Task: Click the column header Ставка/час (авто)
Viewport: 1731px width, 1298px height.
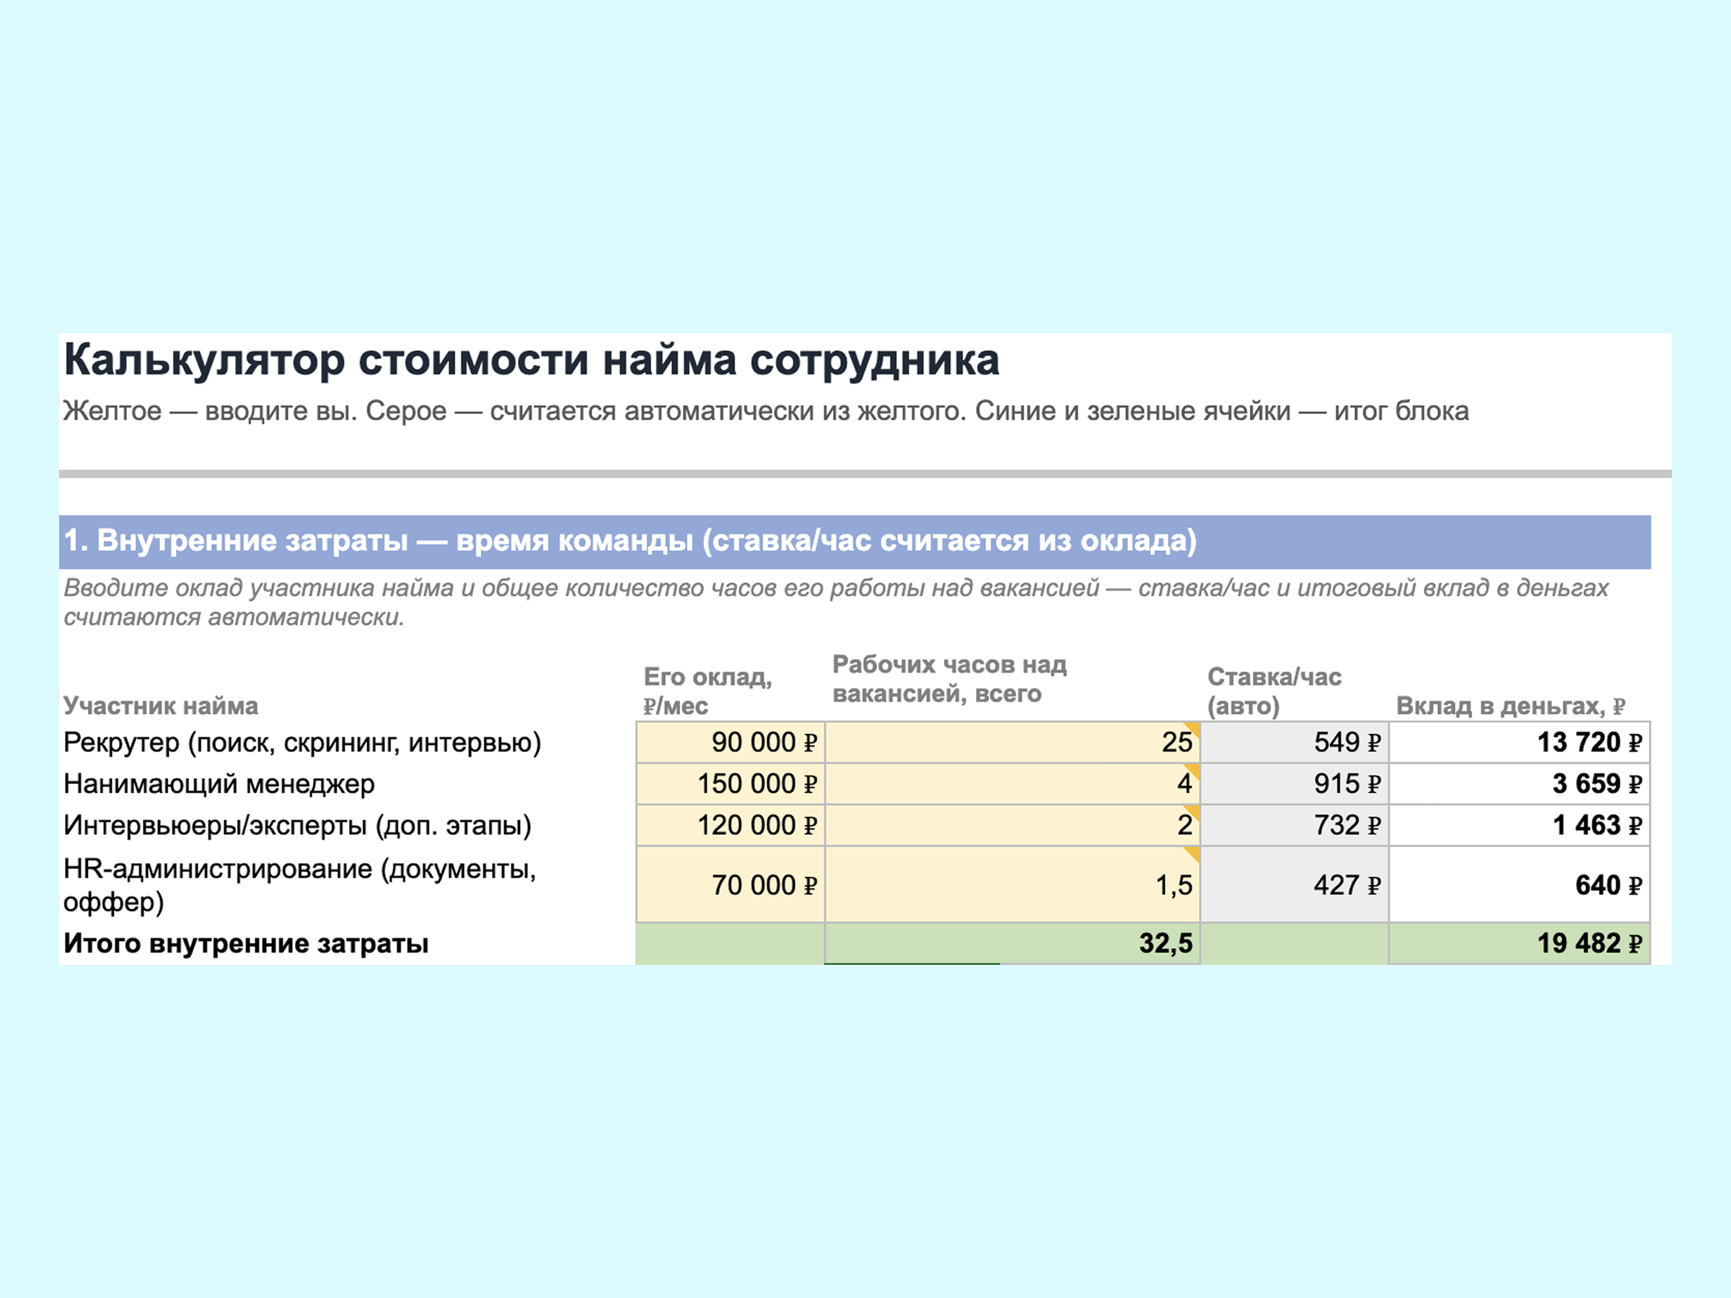Action: pyautogui.click(x=1274, y=691)
